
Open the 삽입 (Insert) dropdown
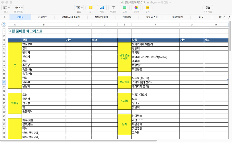click(x=79, y=7)
